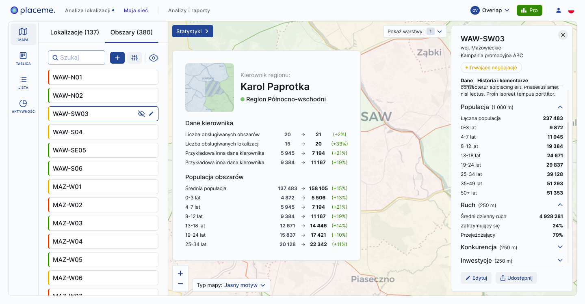Screen dimensions: 585x304
Task: Toggle the visibility eye in the areas list header
Action: [x=154, y=58]
